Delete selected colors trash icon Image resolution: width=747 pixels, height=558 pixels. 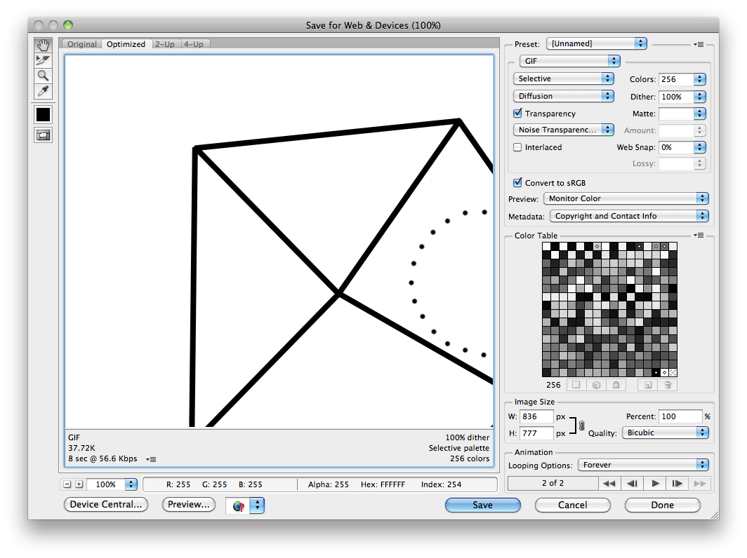click(x=668, y=385)
